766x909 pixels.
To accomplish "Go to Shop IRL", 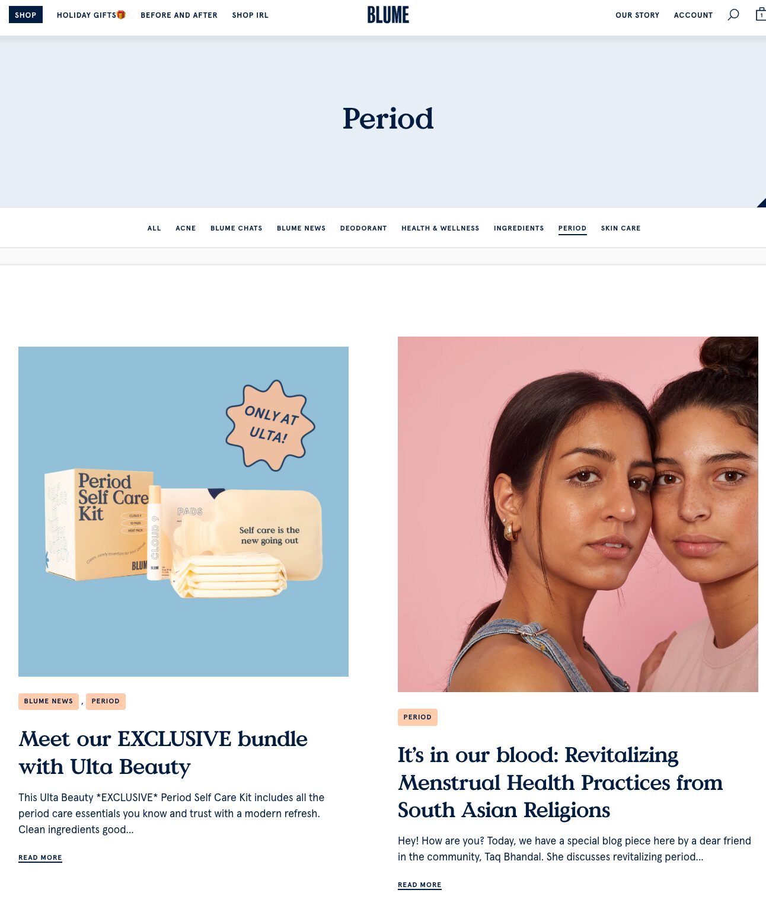I will click(250, 15).
